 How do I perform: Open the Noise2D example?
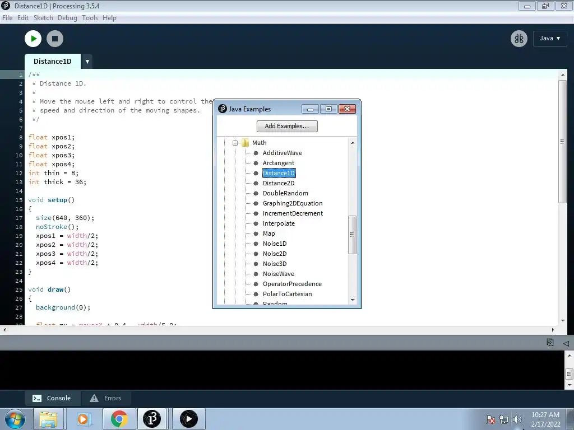[x=275, y=254]
